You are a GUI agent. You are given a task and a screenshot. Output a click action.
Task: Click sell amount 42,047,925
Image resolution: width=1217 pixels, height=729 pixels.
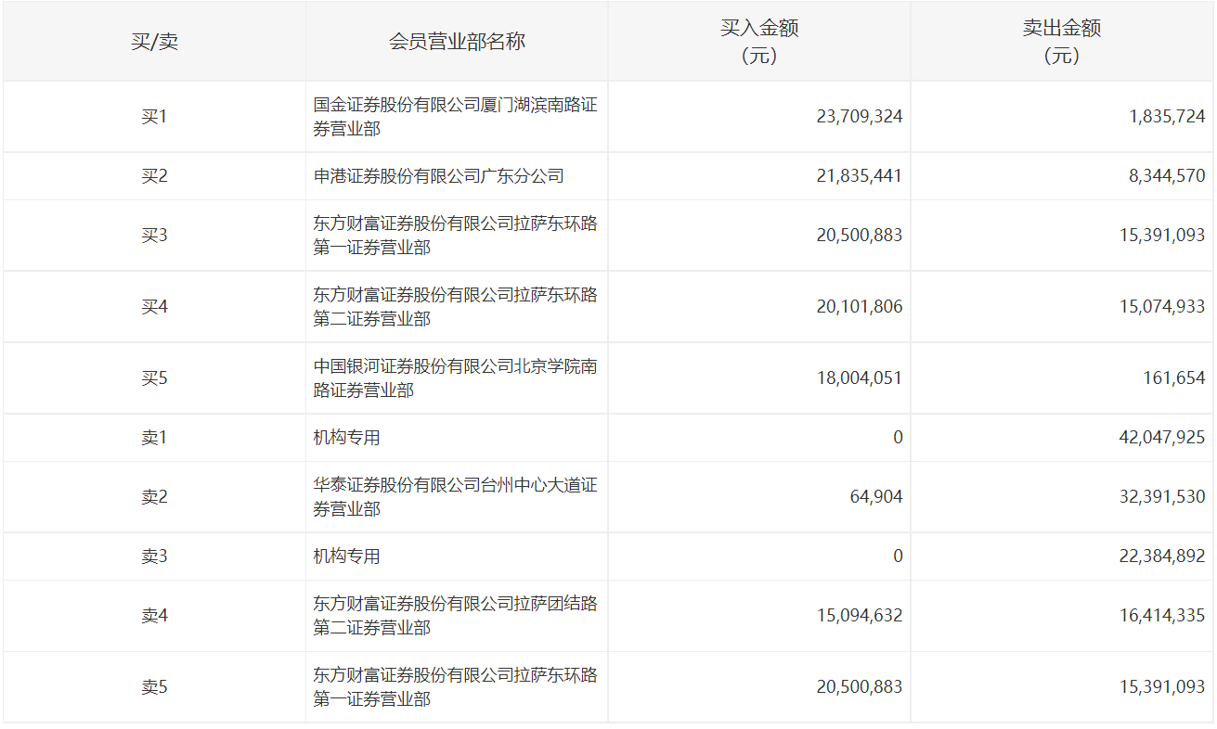[1162, 438]
